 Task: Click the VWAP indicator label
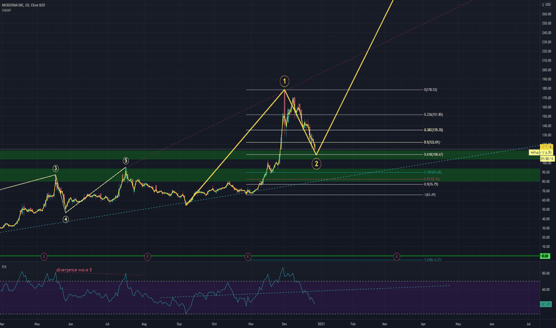pos(7,10)
